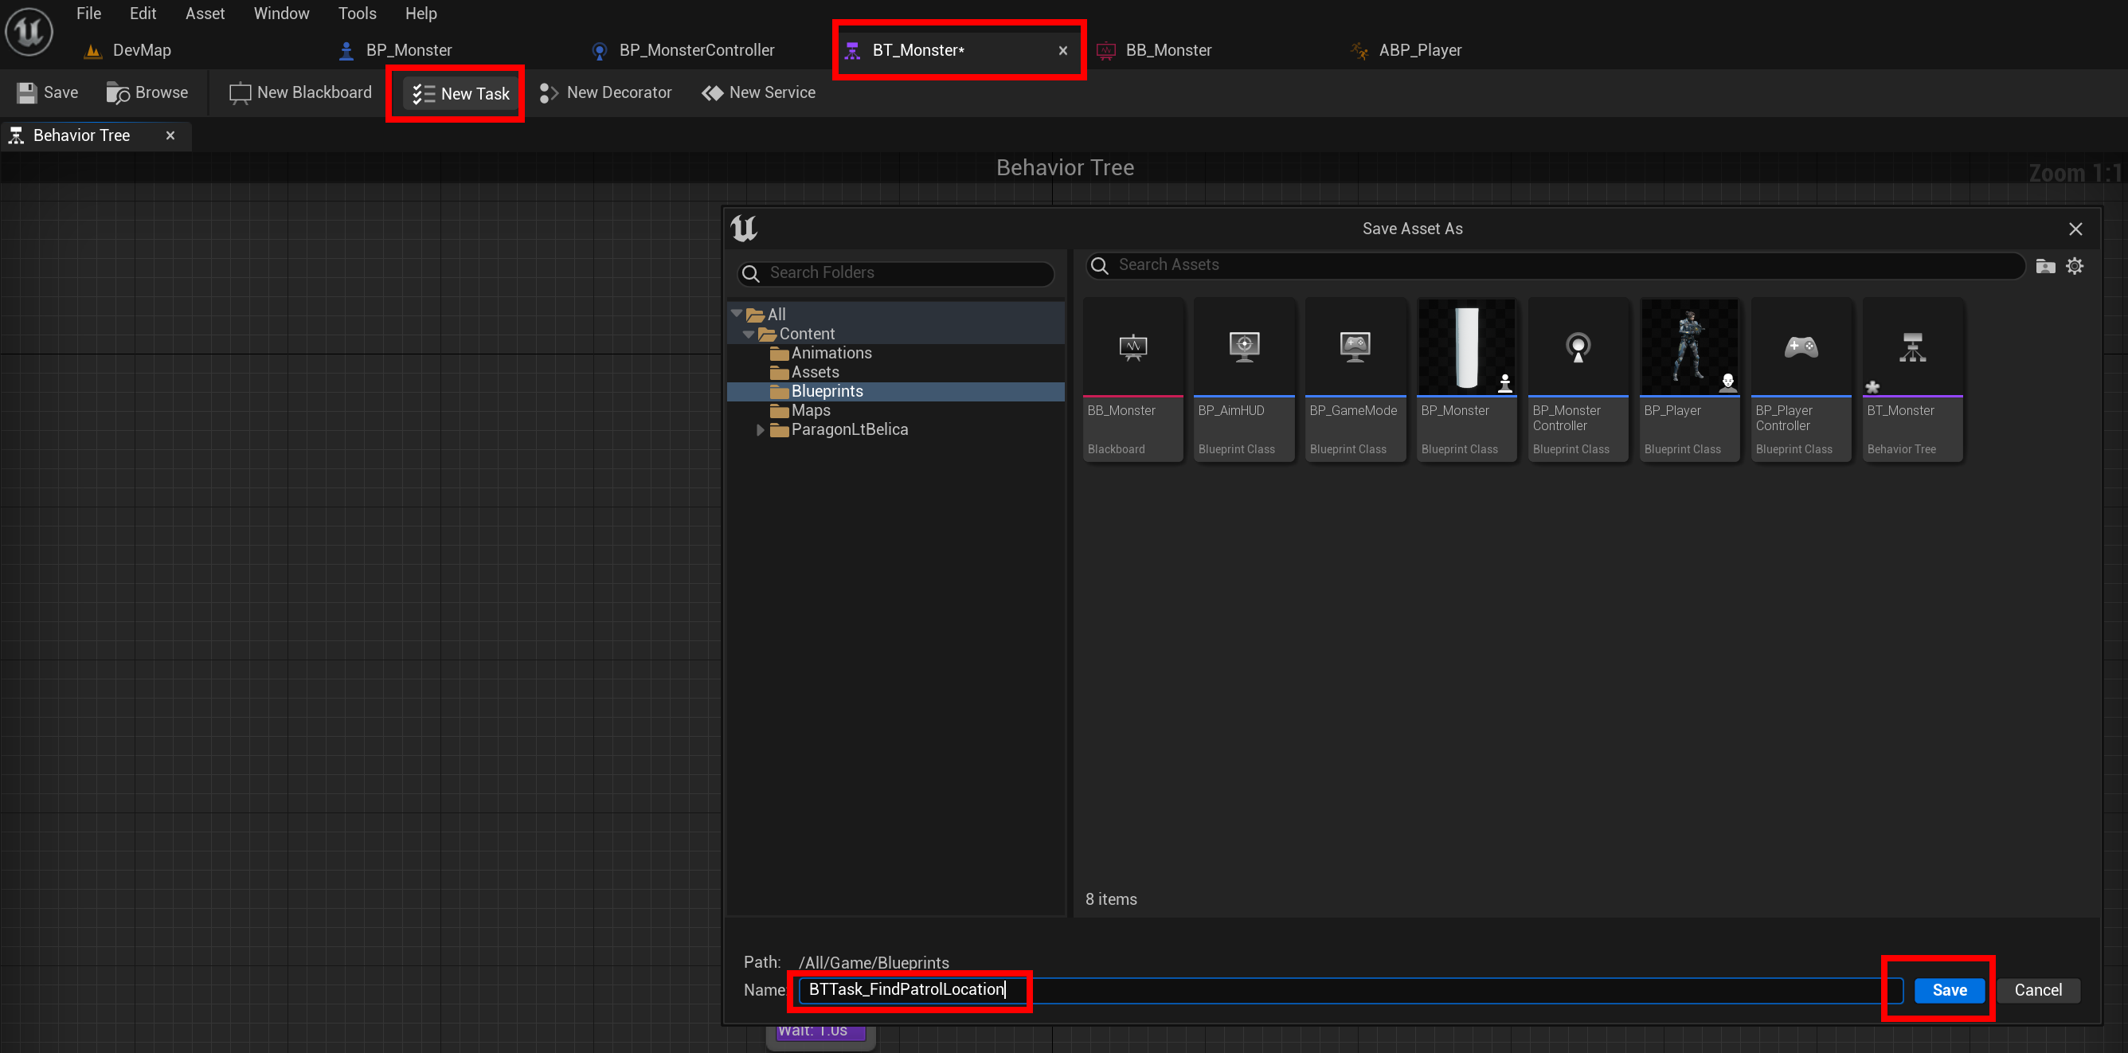
Task: Click the asset Name input field
Action: [x=1351, y=990]
